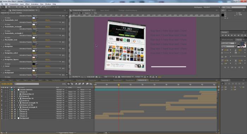Open the Graph Editor from timeline header

[x=91, y=84]
